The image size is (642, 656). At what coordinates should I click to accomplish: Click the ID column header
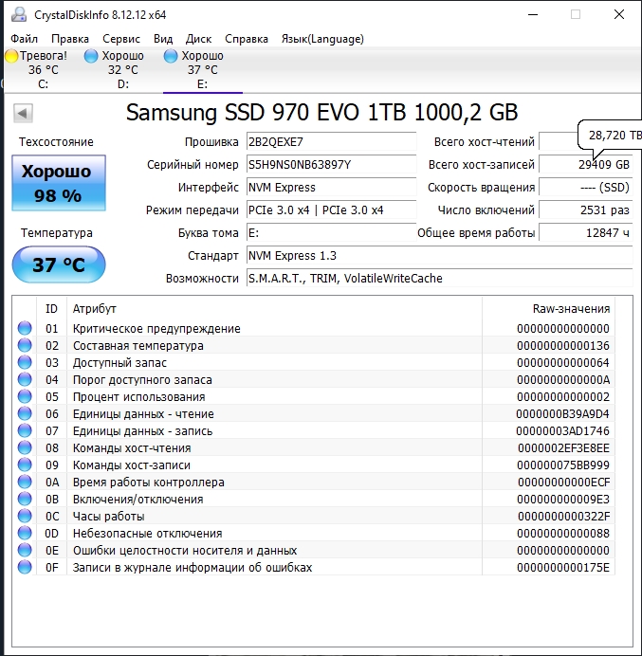click(x=51, y=309)
